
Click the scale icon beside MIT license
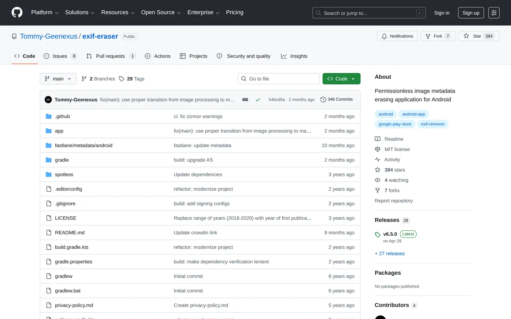(x=378, y=149)
